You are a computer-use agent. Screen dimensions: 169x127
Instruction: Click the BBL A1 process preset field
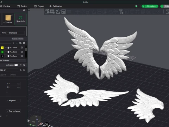(9, 70)
